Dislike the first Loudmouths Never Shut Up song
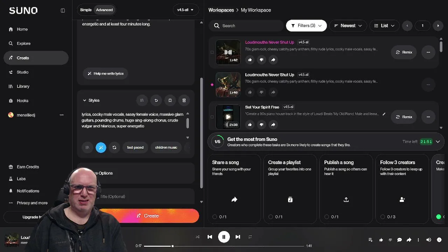 tap(261, 60)
